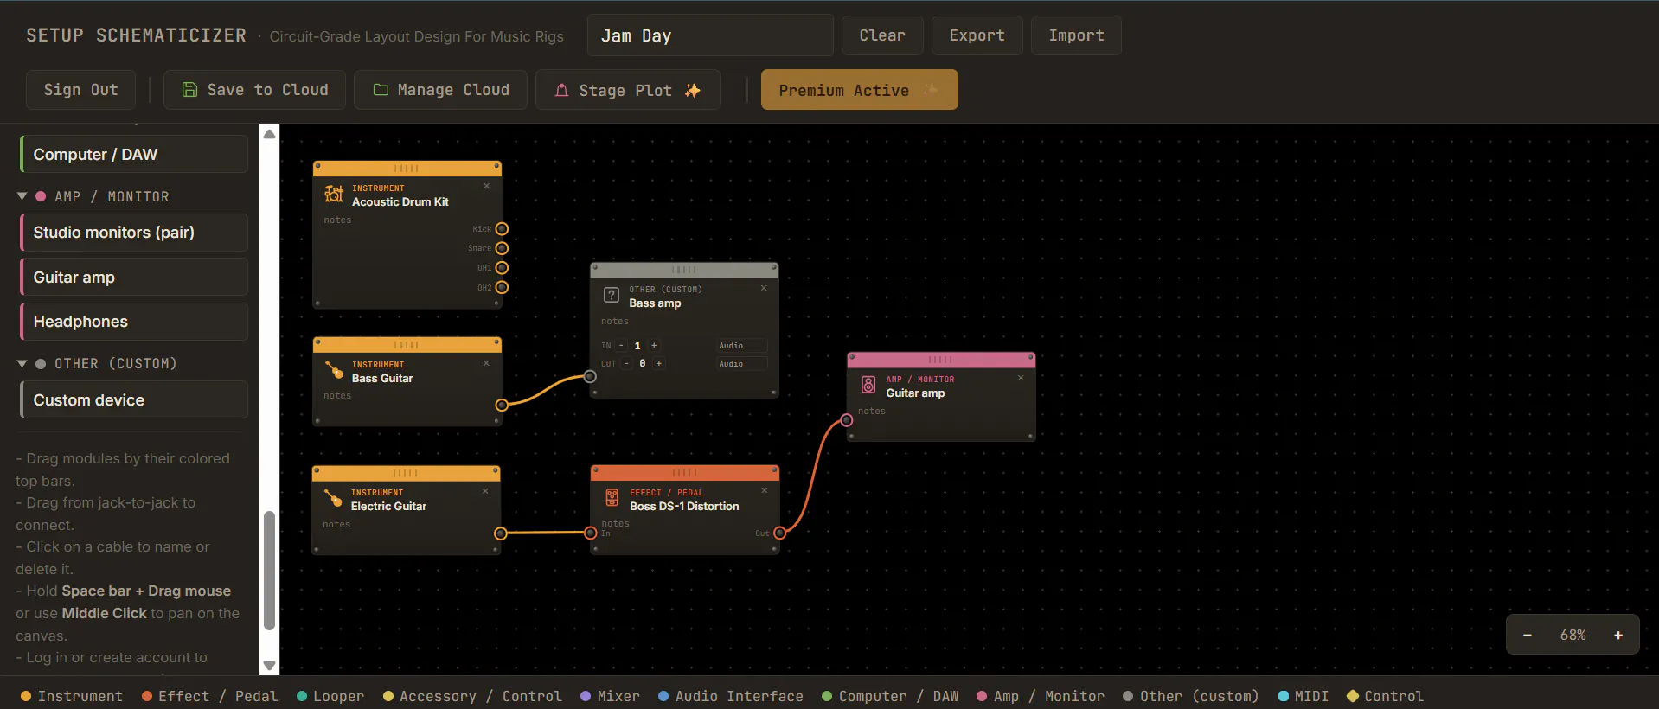This screenshot has height=709, width=1659.
Task: Click the Acoustic Drum Kit drum icon
Action: pyautogui.click(x=334, y=195)
